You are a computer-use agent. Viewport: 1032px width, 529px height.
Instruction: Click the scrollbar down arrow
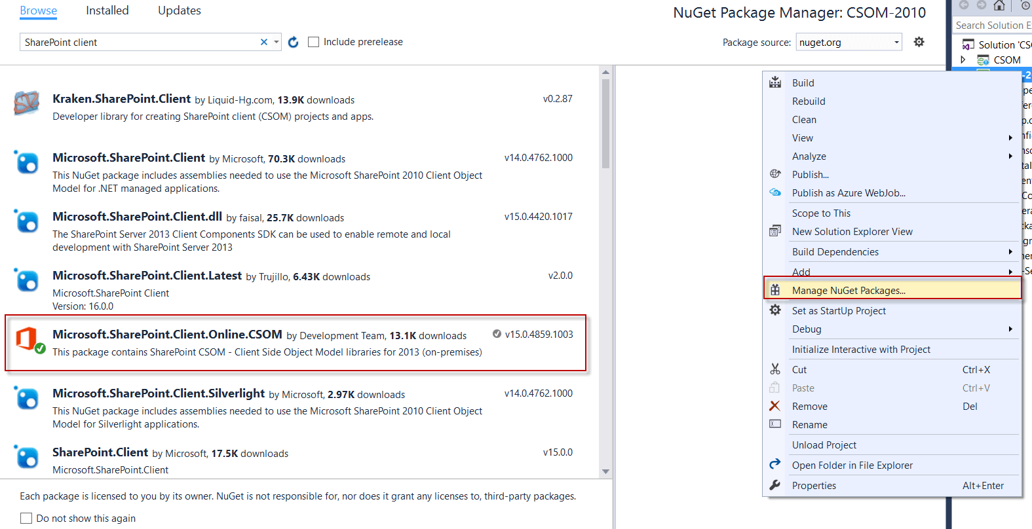click(605, 471)
